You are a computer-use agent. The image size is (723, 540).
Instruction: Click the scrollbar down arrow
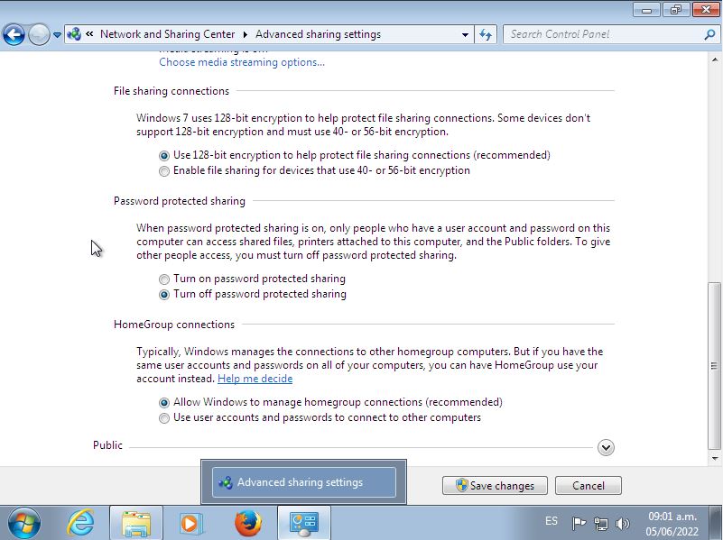tap(715, 459)
